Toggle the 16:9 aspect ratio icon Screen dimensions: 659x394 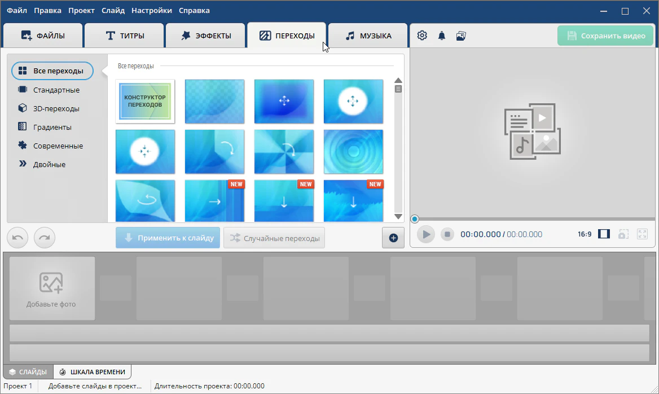tap(604, 234)
